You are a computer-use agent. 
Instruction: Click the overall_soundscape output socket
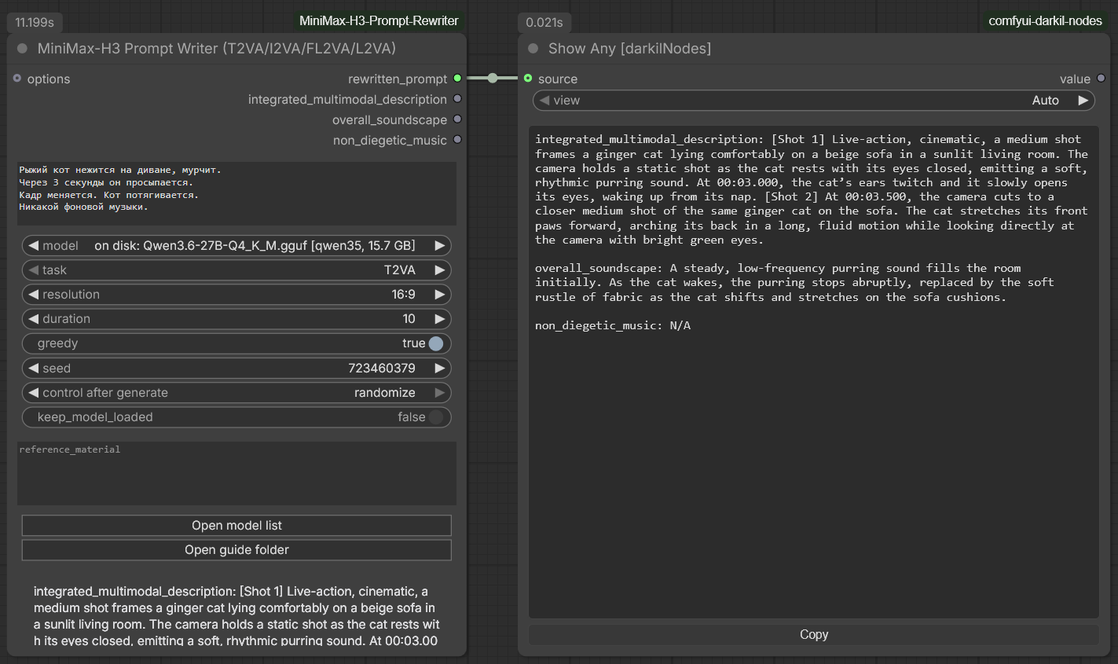457,119
